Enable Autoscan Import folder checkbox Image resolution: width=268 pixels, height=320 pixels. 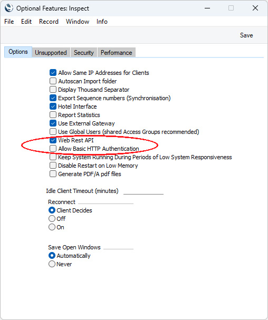[53, 81]
